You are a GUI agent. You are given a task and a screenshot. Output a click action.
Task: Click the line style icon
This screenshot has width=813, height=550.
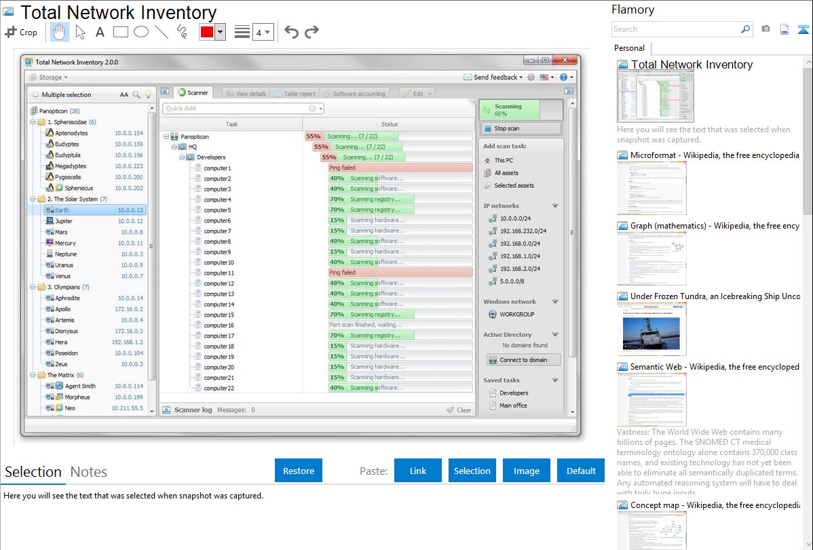coord(242,32)
